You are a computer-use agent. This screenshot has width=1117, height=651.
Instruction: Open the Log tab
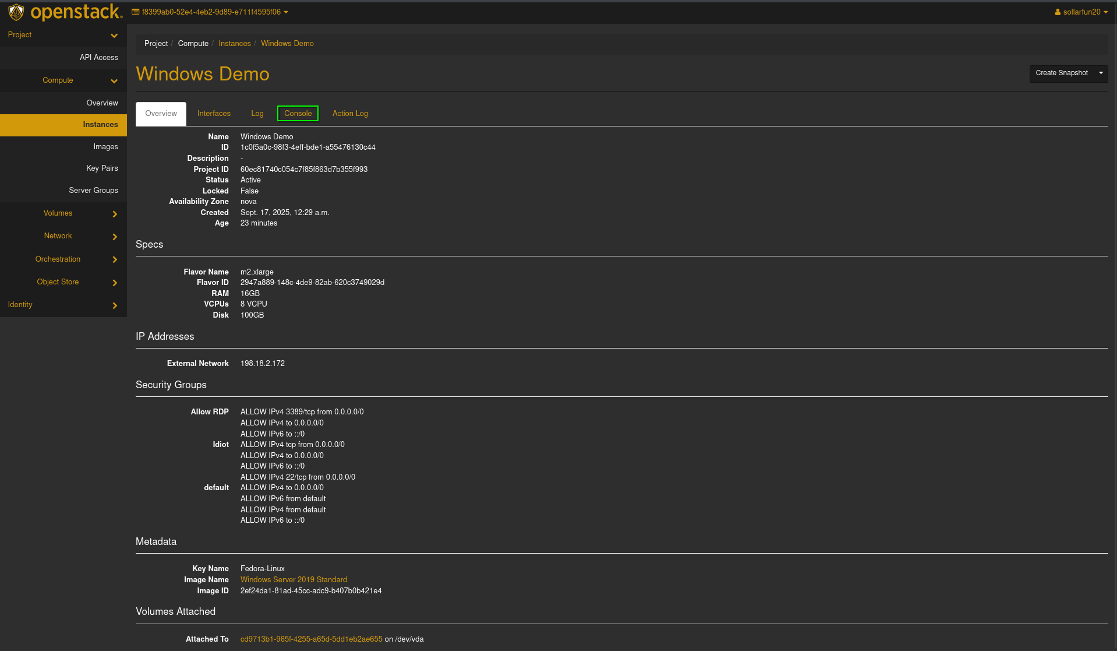[257, 114]
